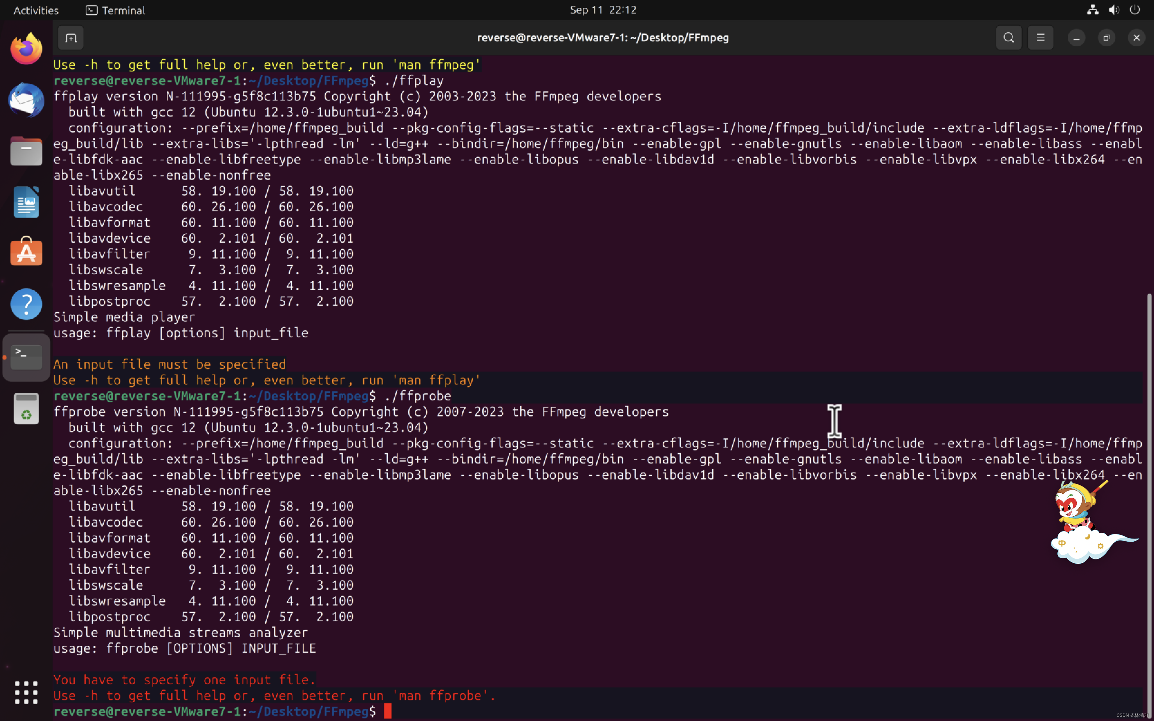Open the Trash in the dock
The width and height of the screenshot is (1154, 721).
[26, 409]
